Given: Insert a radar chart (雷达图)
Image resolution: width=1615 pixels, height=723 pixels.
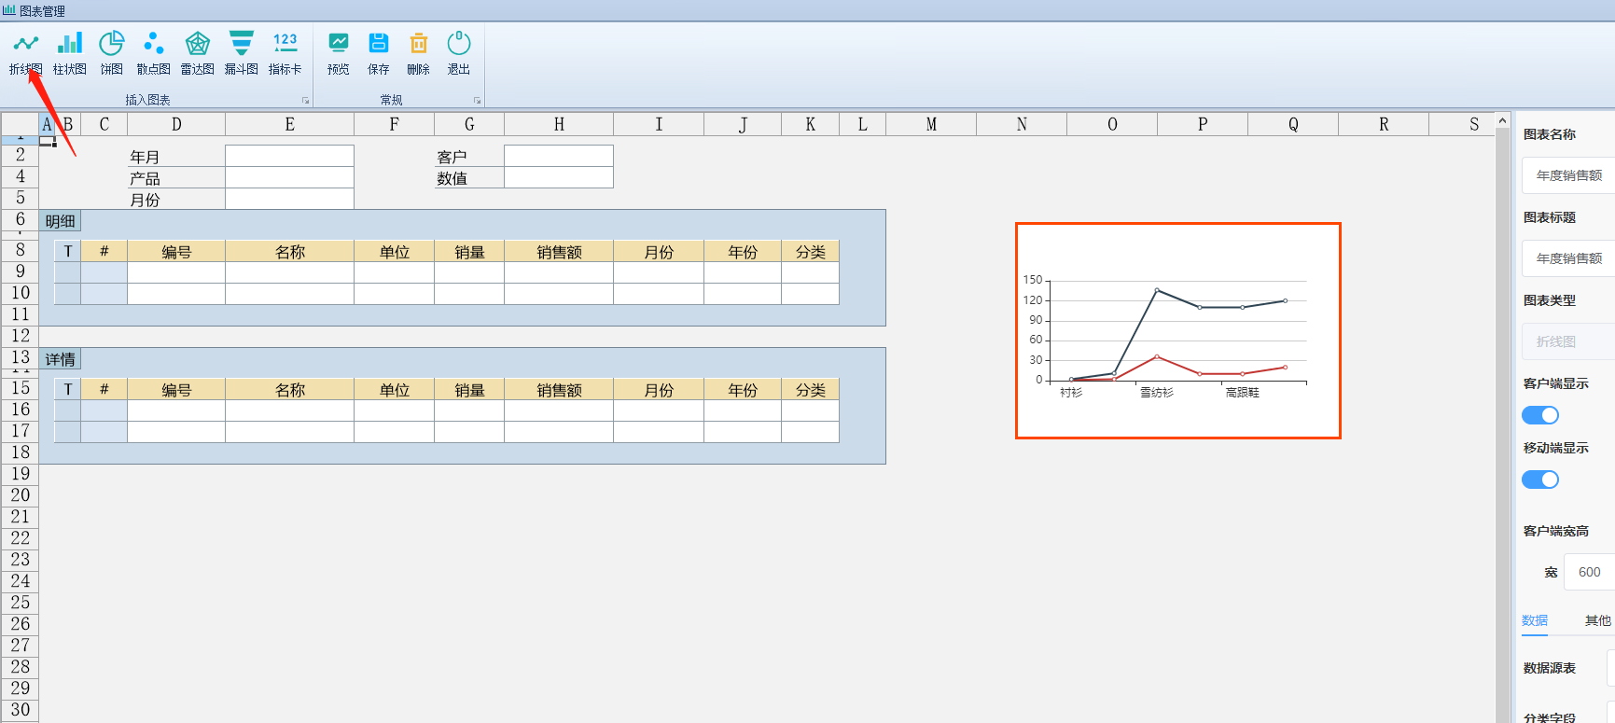Looking at the screenshot, I should 197,53.
